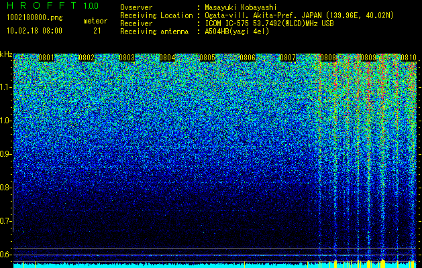Click the 0806 time marker label
This screenshot has width=422, height=268.
tap(248, 58)
